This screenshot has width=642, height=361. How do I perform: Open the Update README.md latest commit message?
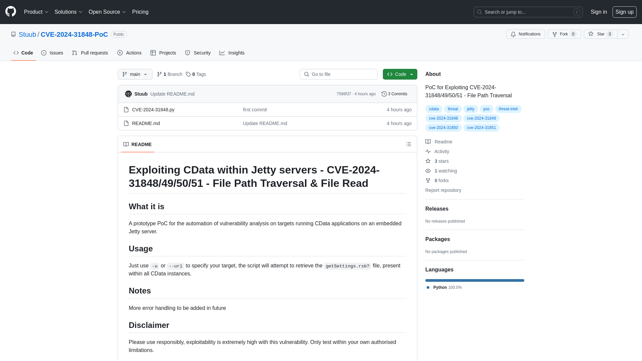coord(173,94)
